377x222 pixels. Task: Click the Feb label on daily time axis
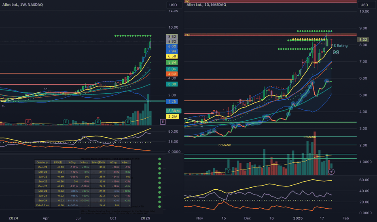pos(345,218)
